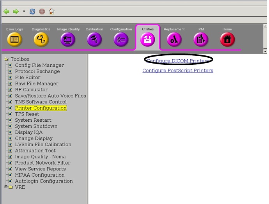Select the Configuration checklist icon
Screen dimensions: 269x204
click(x=121, y=39)
